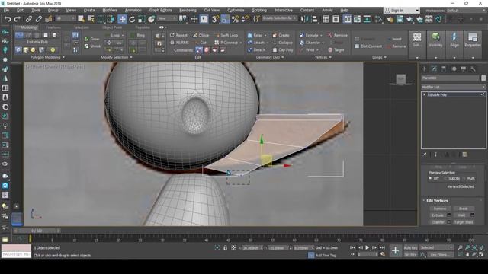Select the Select and Rotate tool
488x274 pixels.
tap(132, 19)
